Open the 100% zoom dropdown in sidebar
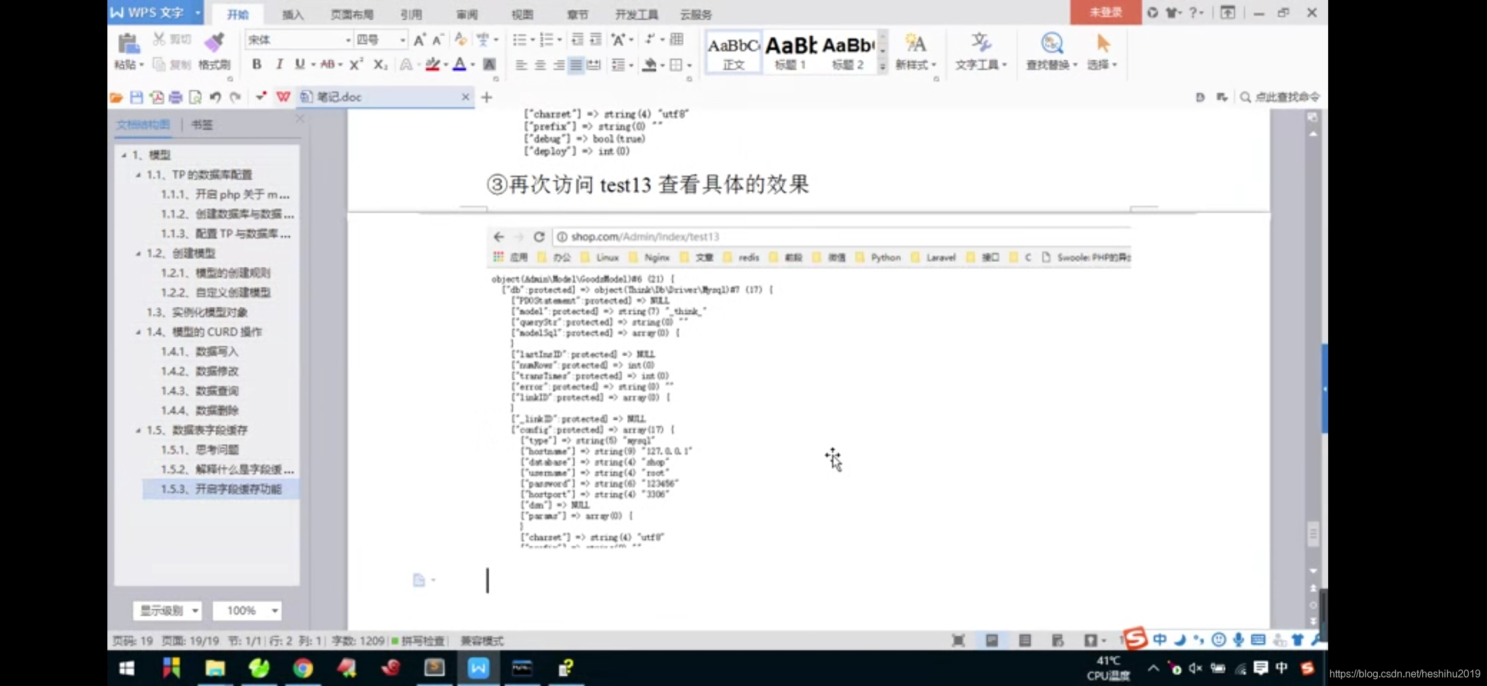 [x=247, y=610]
